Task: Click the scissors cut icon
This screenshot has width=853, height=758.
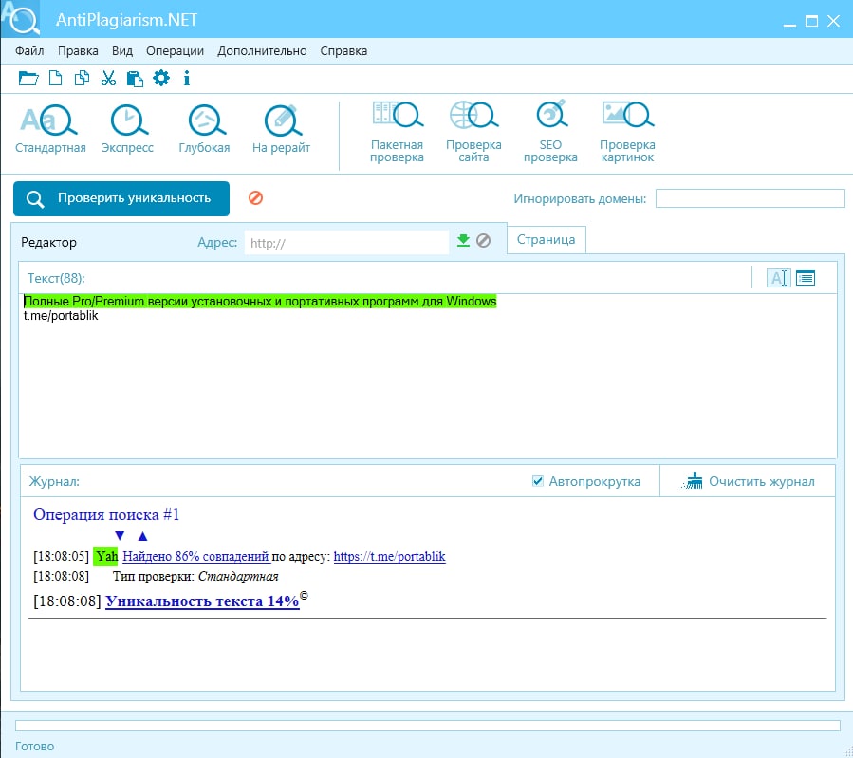Action: 108,79
